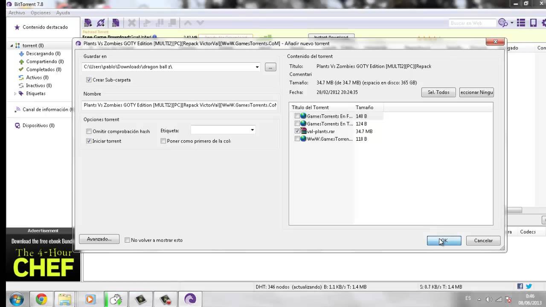Click the Add Torrent from URL icon
Image resolution: width=546 pixels, height=307 pixels.
(101, 23)
